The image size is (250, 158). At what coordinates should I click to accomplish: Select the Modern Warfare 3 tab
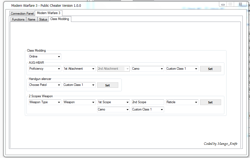coord(49,13)
